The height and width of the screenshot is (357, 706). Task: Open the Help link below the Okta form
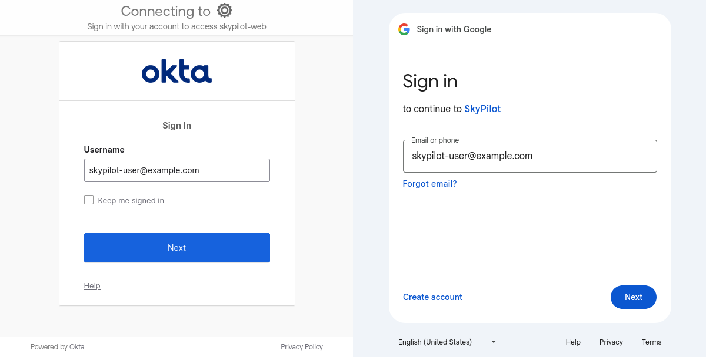point(92,286)
